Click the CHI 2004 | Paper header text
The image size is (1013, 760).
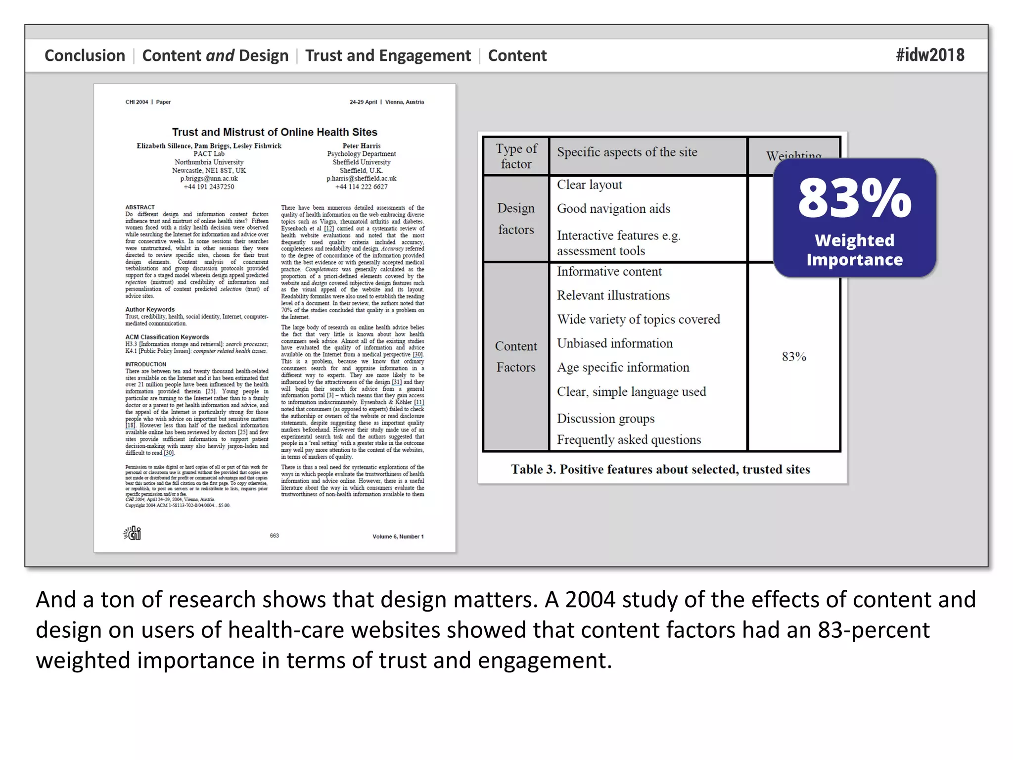[x=148, y=102]
